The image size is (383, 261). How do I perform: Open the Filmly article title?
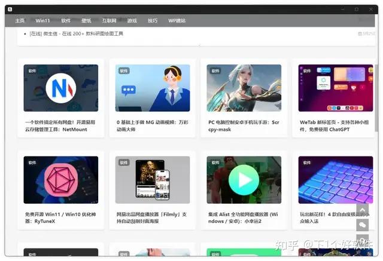[151, 217]
